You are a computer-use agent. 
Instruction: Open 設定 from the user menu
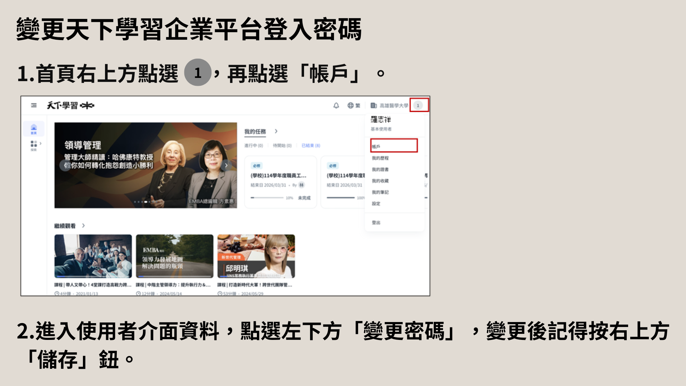(376, 204)
